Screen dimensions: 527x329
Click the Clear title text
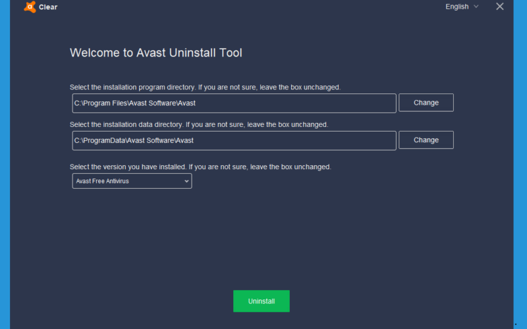pyautogui.click(x=48, y=7)
